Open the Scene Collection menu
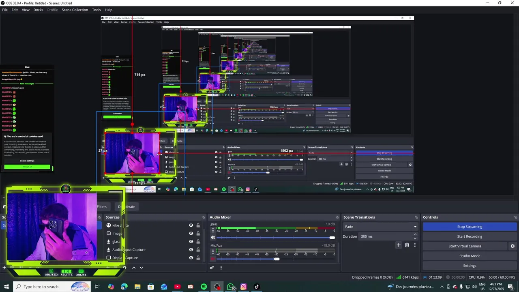 [75, 10]
